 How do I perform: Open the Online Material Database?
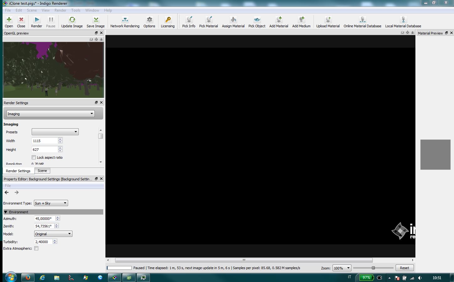pyautogui.click(x=362, y=20)
